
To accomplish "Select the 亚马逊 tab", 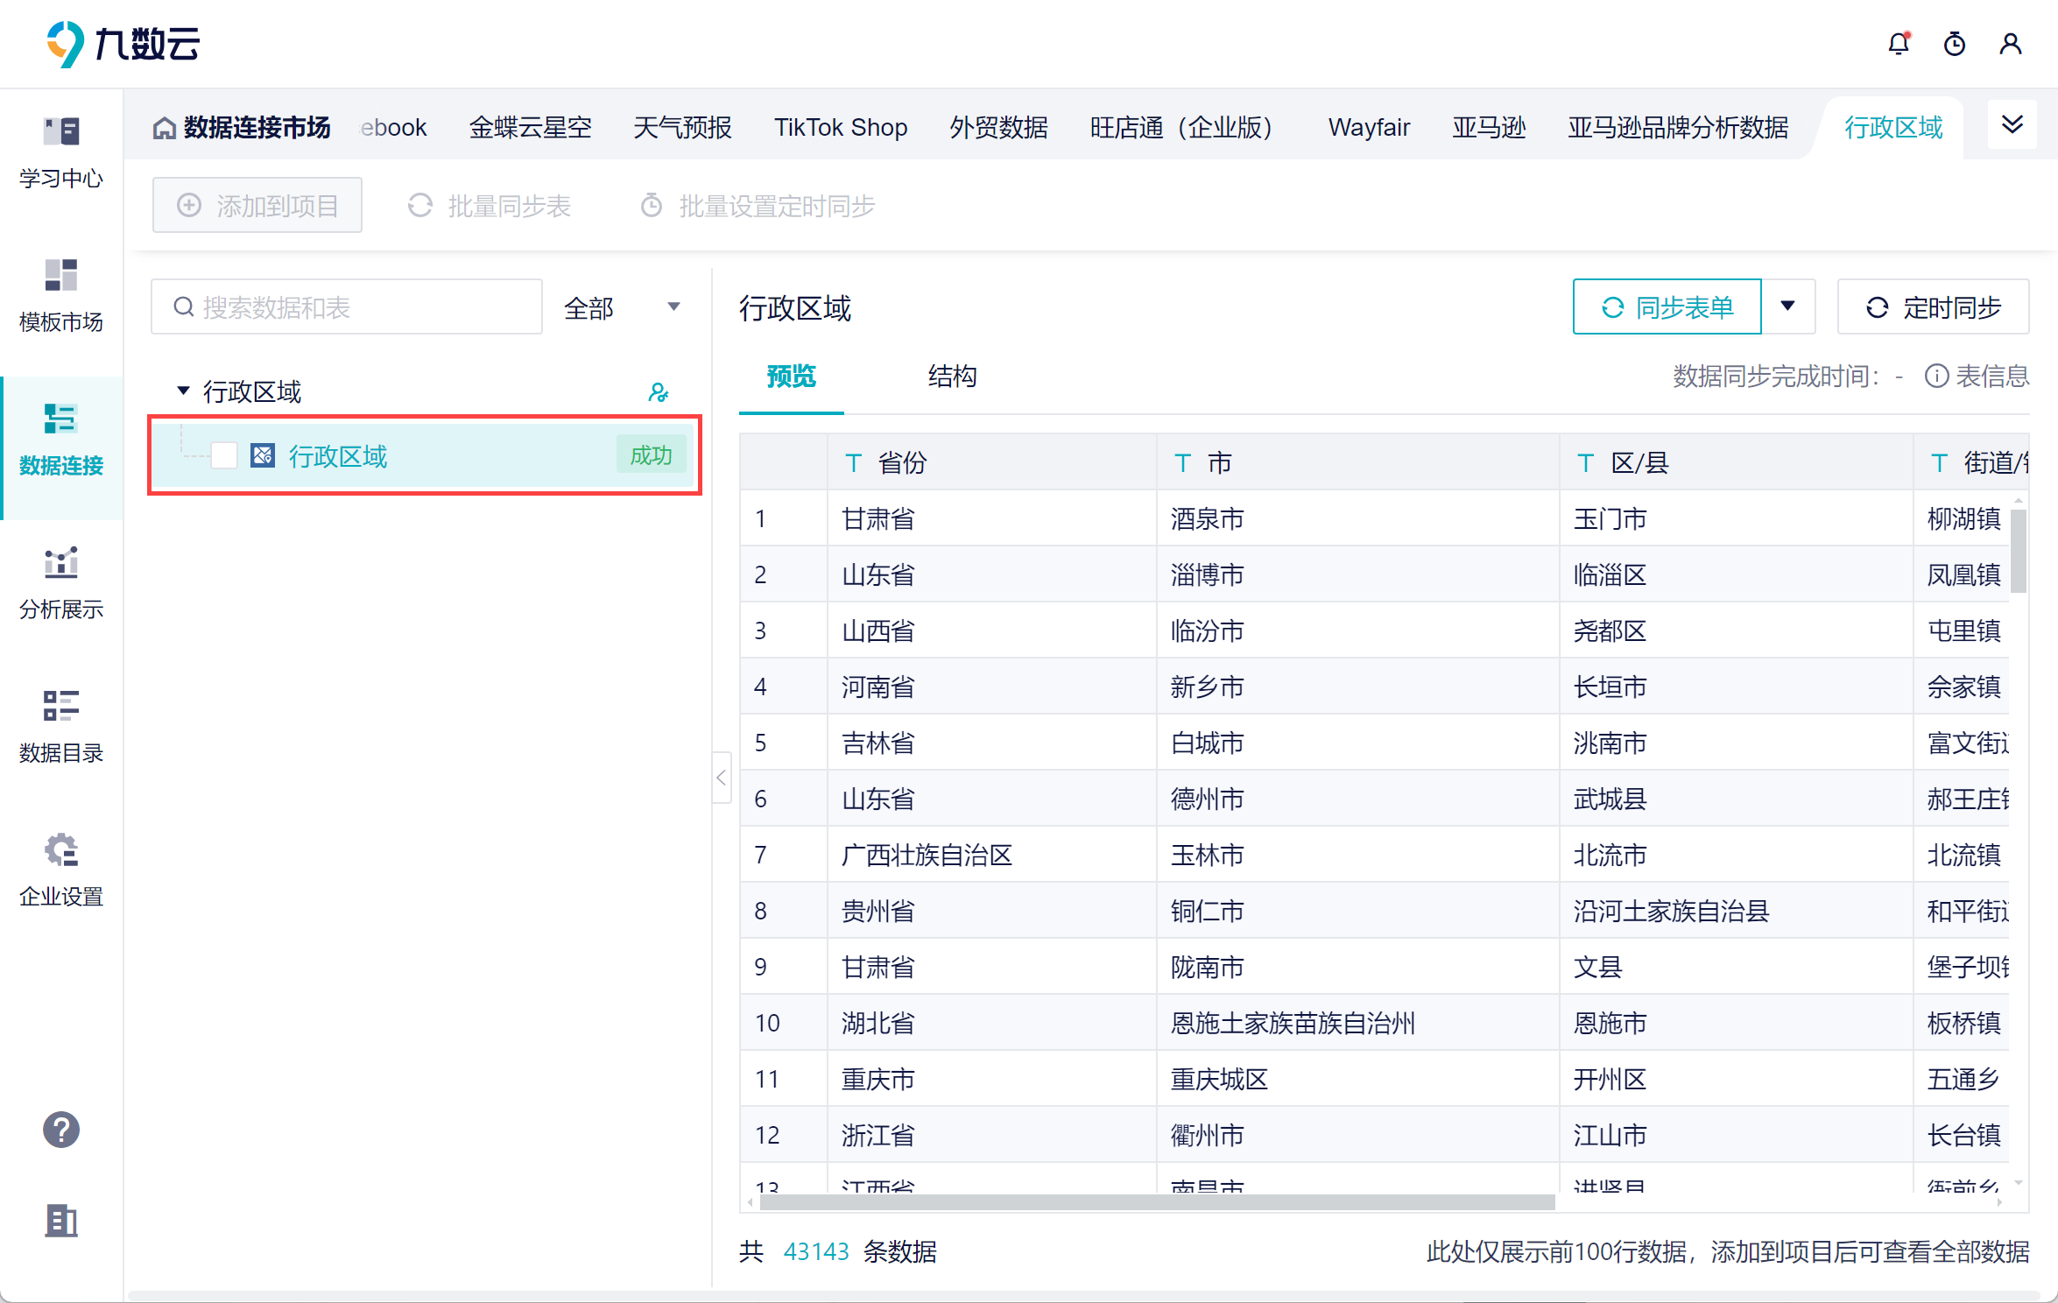I will (x=1488, y=128).
